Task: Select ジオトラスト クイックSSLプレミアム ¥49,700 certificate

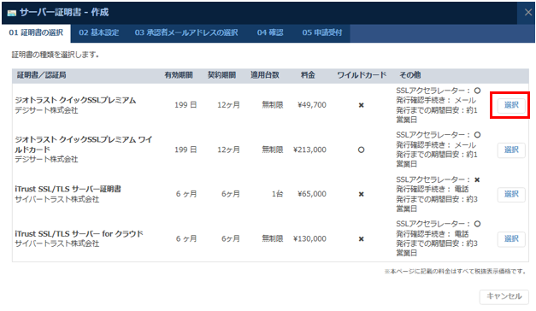Action: pos(511,105)
